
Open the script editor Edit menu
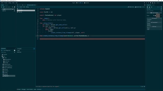pos(24,7)
